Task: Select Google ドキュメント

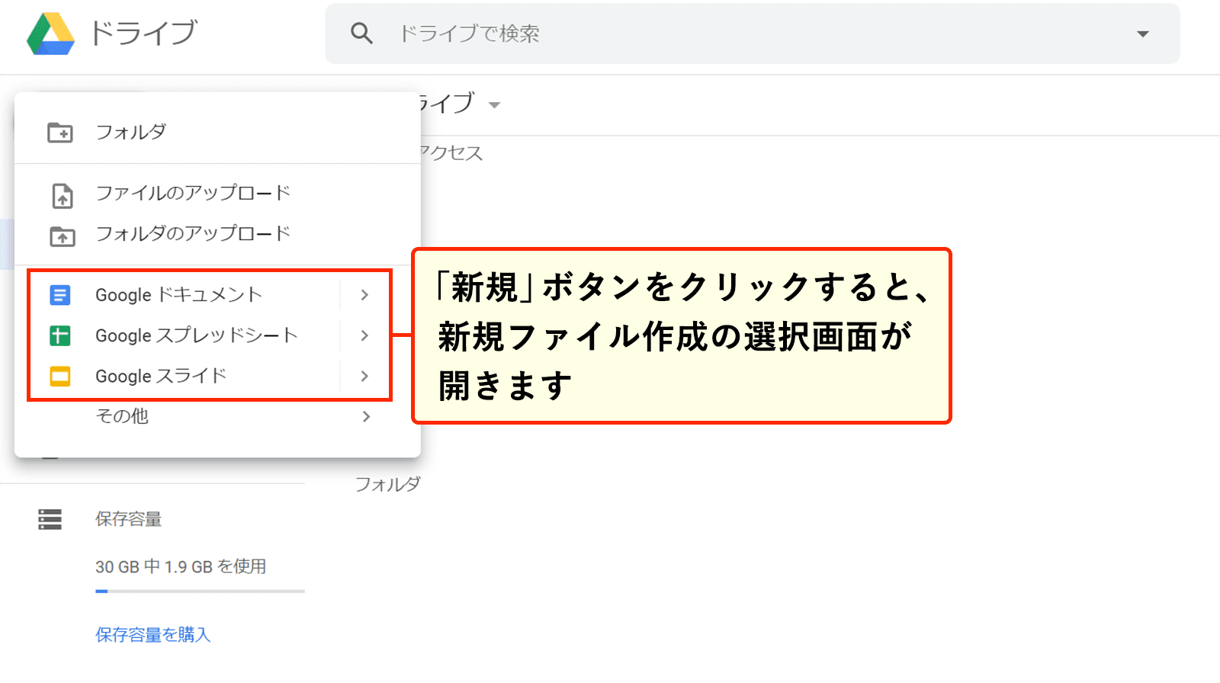Action: [x=179, y=295]
